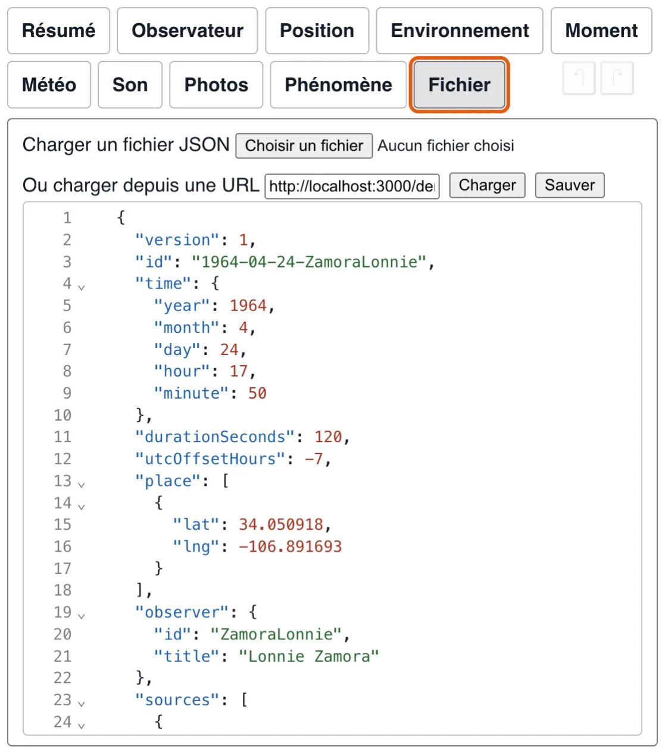Open the Moment tab
Screen dimensions: 665x753
(601, 31)
